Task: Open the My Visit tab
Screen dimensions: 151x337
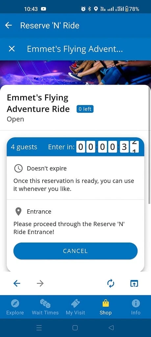Action: point(75,307)
